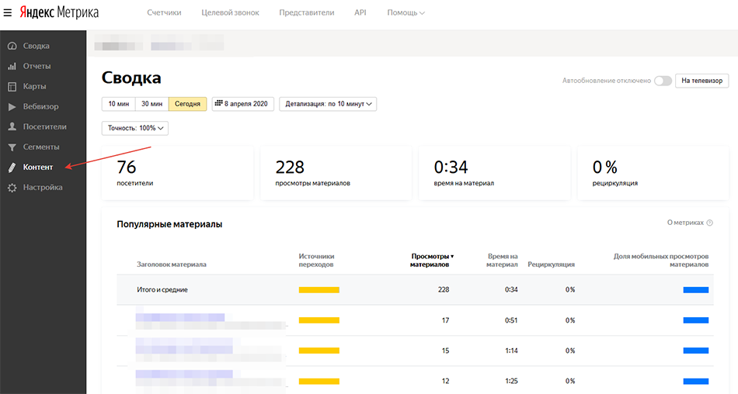Toggle the Автообновление switch
Image resolution: width=738 pixels, height=394 pixels.
[x=663, y=81]
